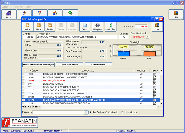Screen dimensions: 185x133
Task: Click the Atual. / Exp. button
Action: coord(110,27)
